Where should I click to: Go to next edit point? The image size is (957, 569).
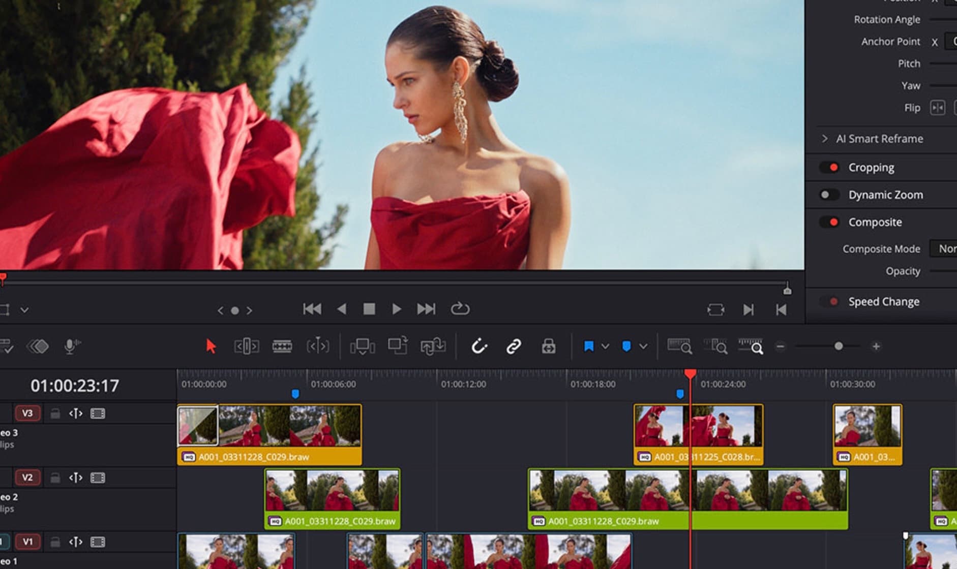pos(749,309)
